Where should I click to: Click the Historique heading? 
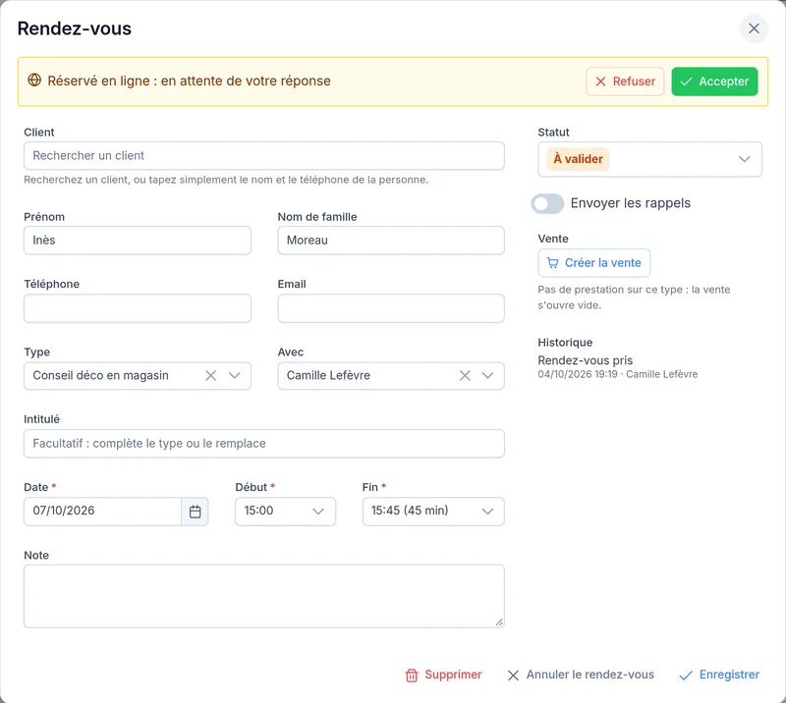tap(565, 343)
